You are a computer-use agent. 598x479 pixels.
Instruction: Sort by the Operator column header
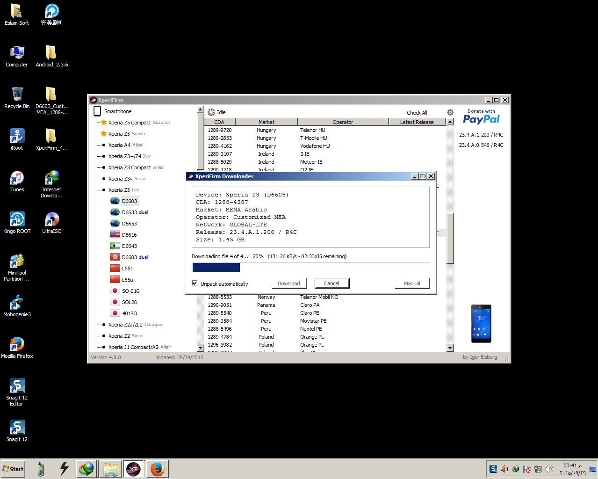point(343,122)
